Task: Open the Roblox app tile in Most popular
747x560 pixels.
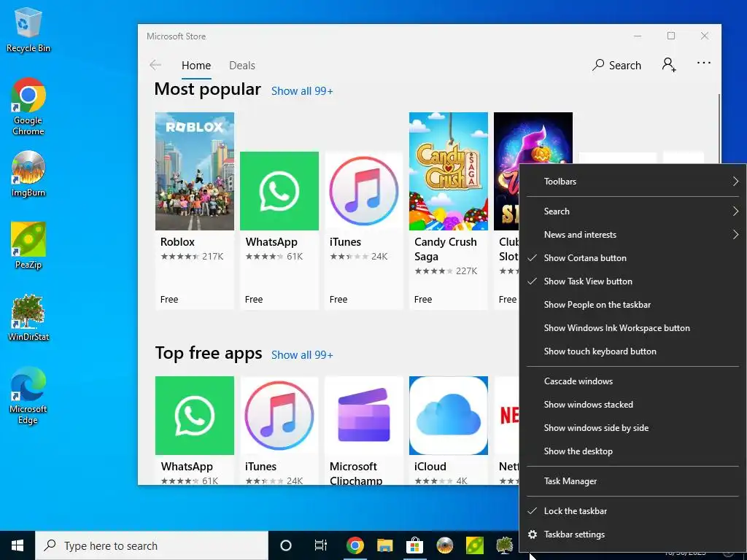Action: [194, 211]
